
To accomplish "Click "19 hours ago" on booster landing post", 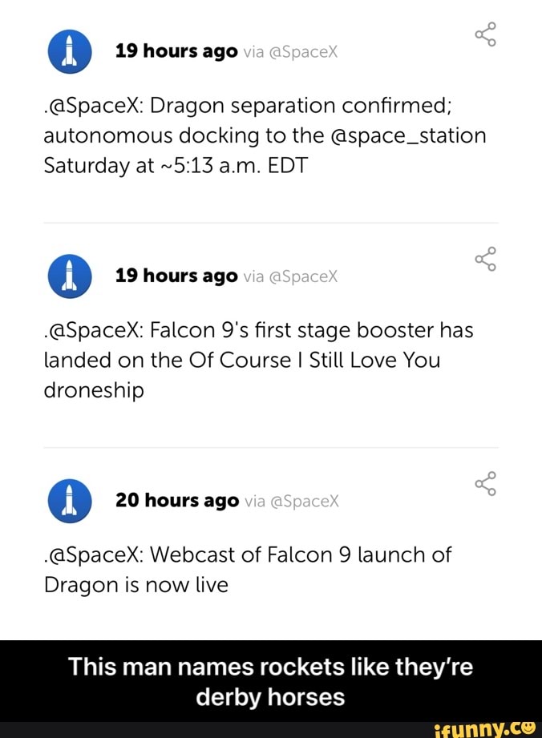I will pos(176,276).
